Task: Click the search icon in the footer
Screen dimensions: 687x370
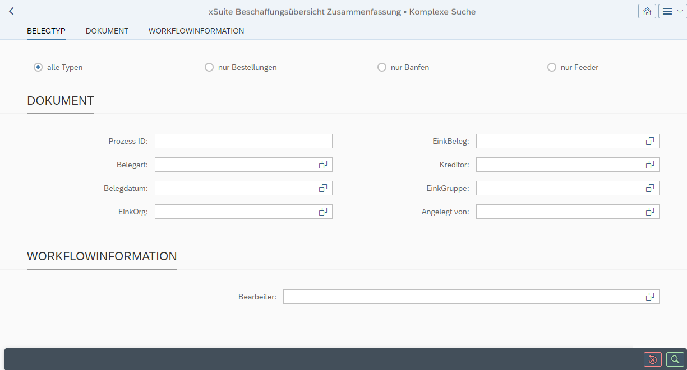Action: click(674, 359)
